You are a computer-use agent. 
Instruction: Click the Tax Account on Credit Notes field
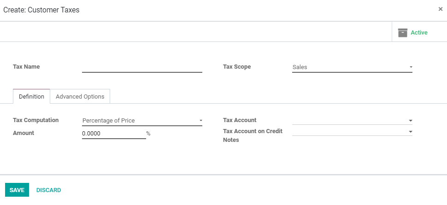352,132
